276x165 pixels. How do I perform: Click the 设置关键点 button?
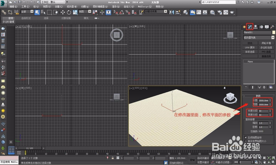(203, 162)
